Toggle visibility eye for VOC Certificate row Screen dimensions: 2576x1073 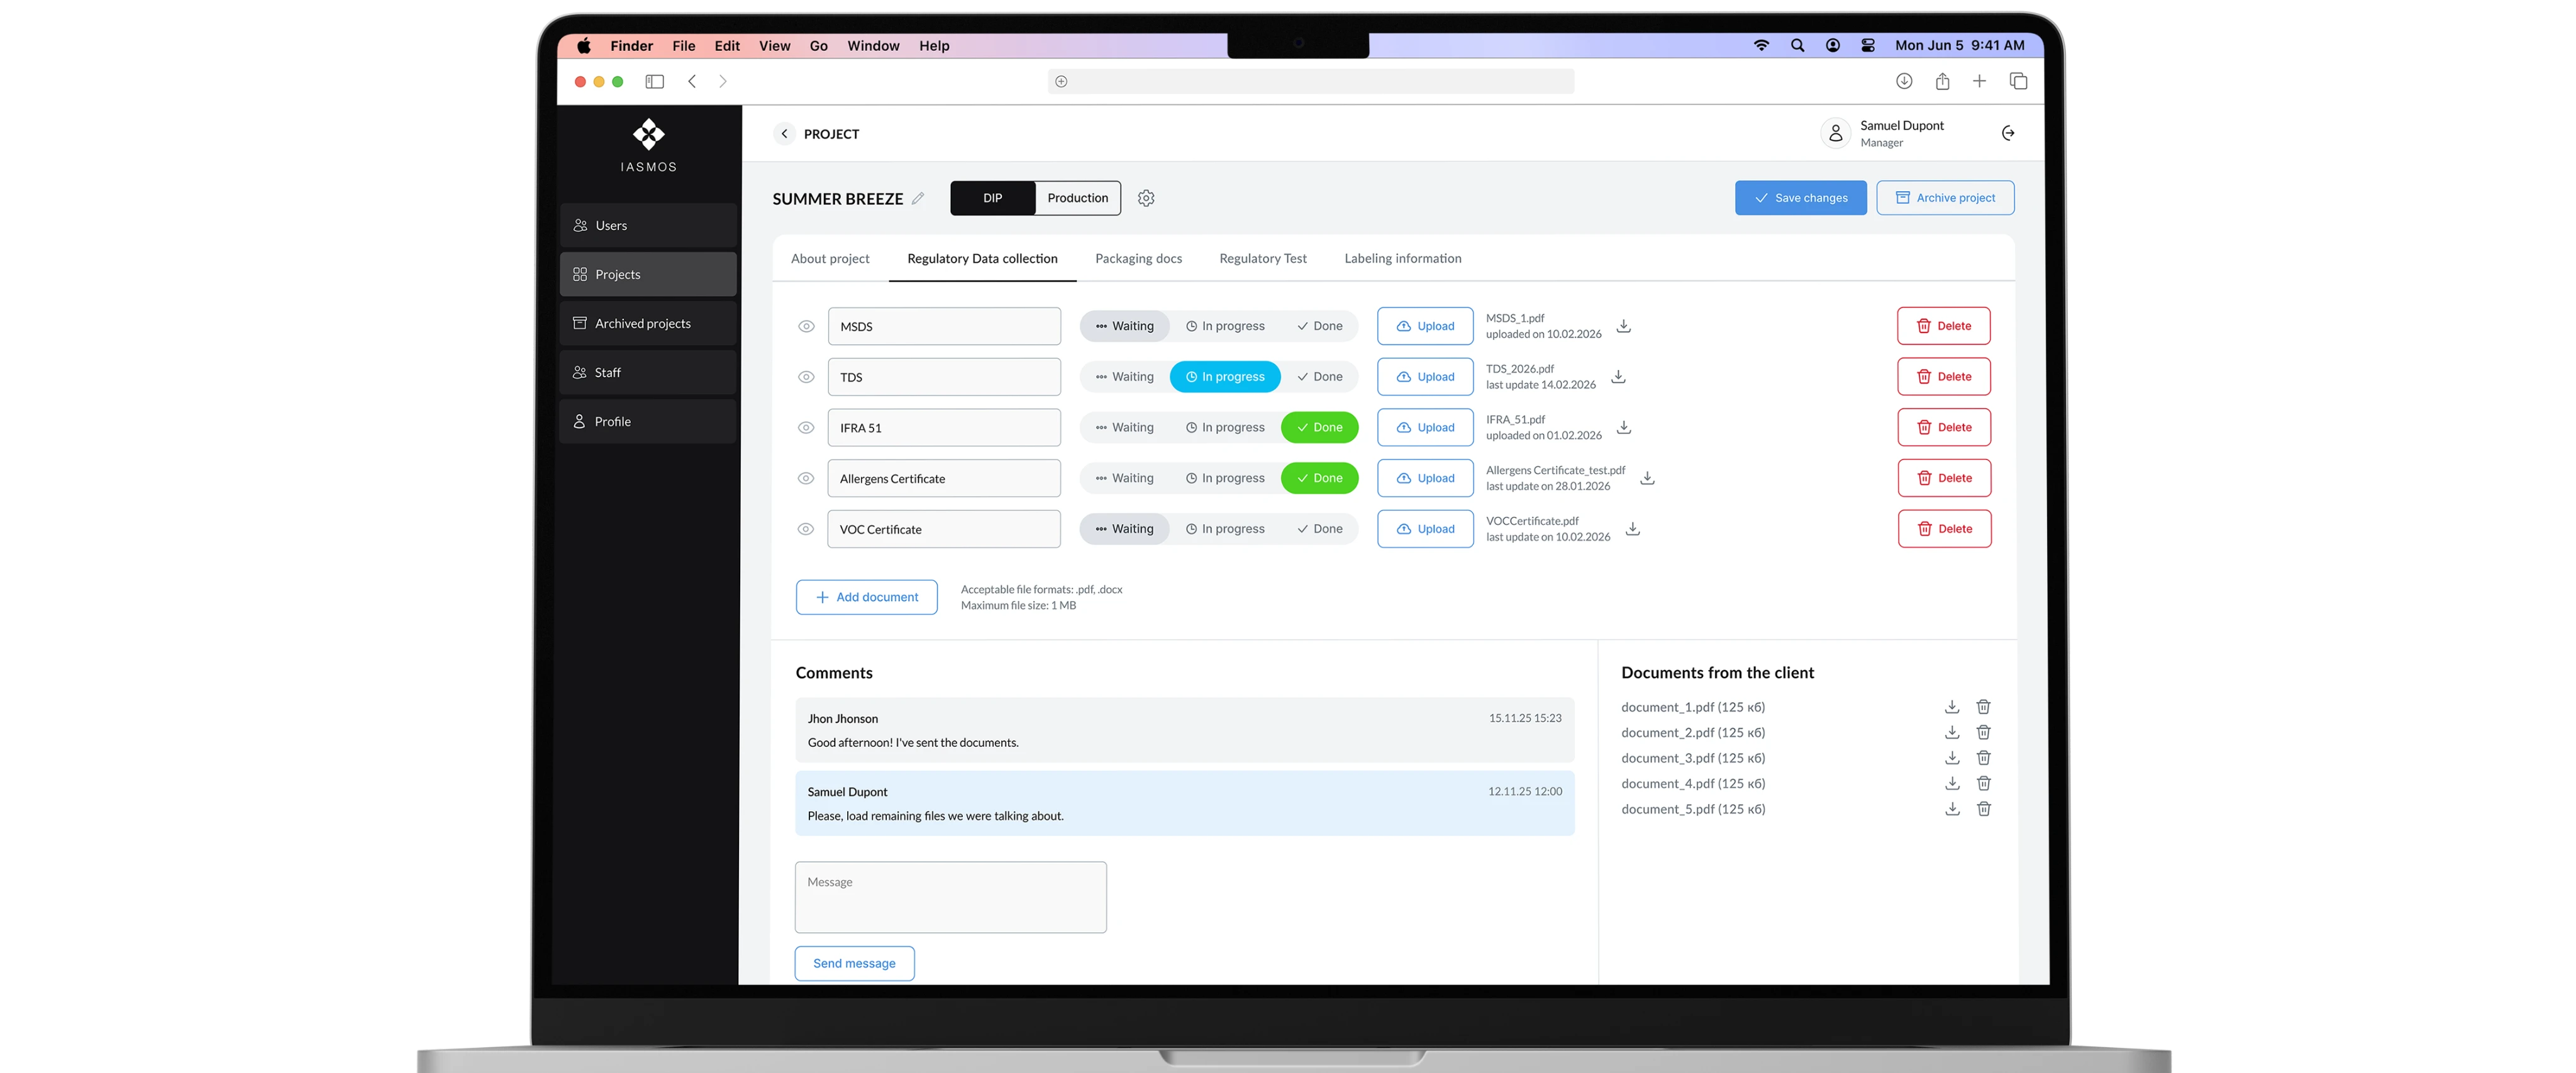tap(806, 529)
